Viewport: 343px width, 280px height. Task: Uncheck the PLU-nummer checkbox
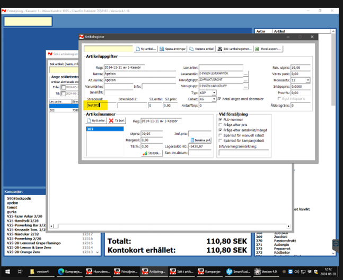(221, 119)
